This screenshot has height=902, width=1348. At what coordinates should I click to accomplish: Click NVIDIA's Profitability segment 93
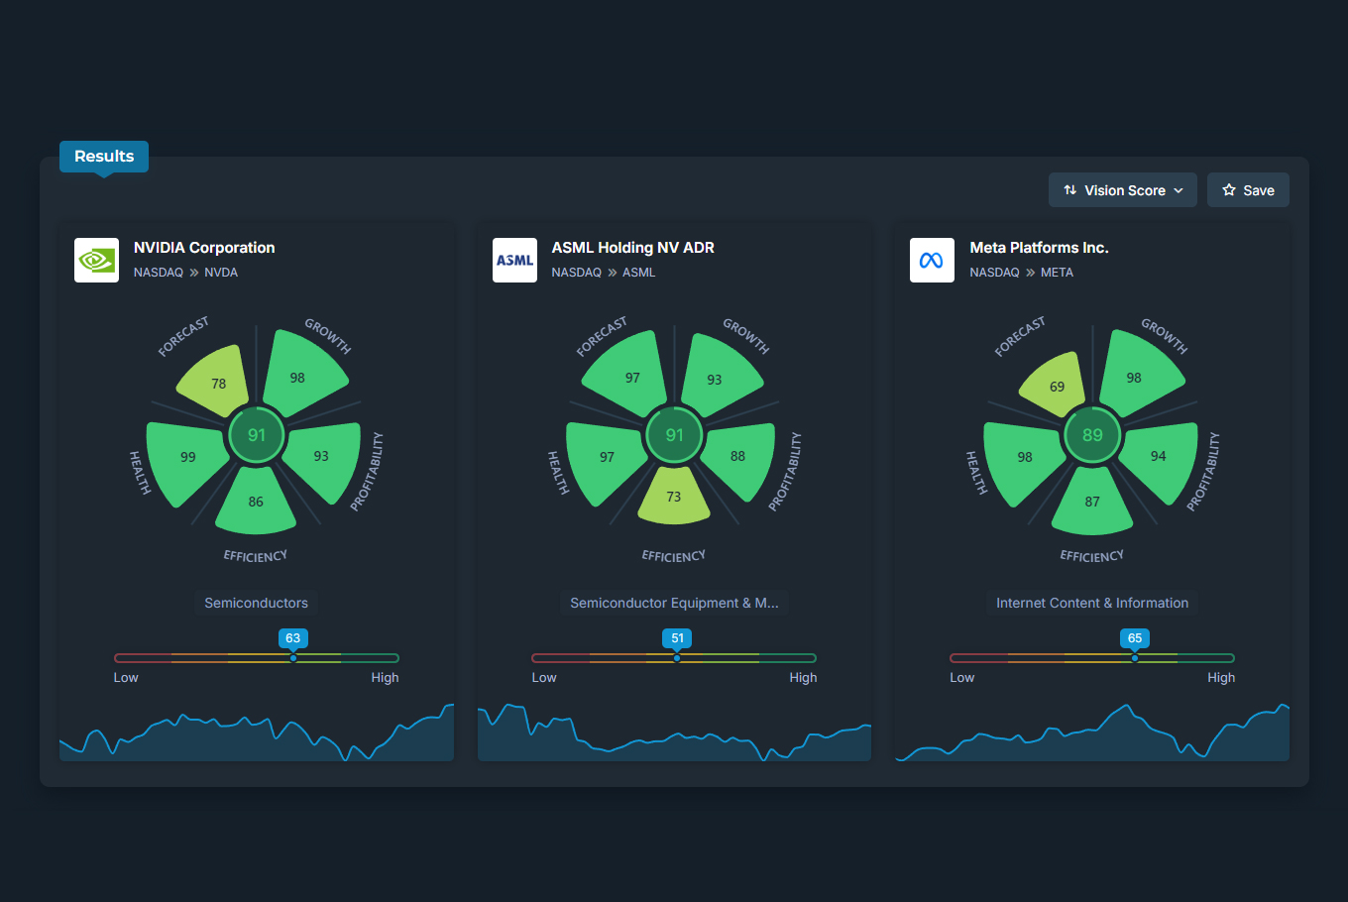click(x=324, y=459)
